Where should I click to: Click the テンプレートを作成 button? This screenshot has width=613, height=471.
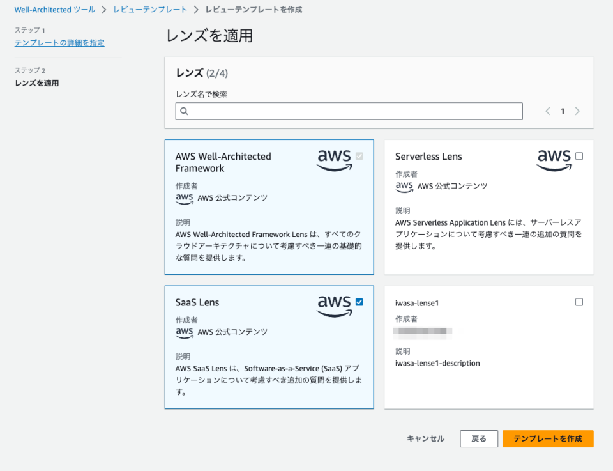548,438
